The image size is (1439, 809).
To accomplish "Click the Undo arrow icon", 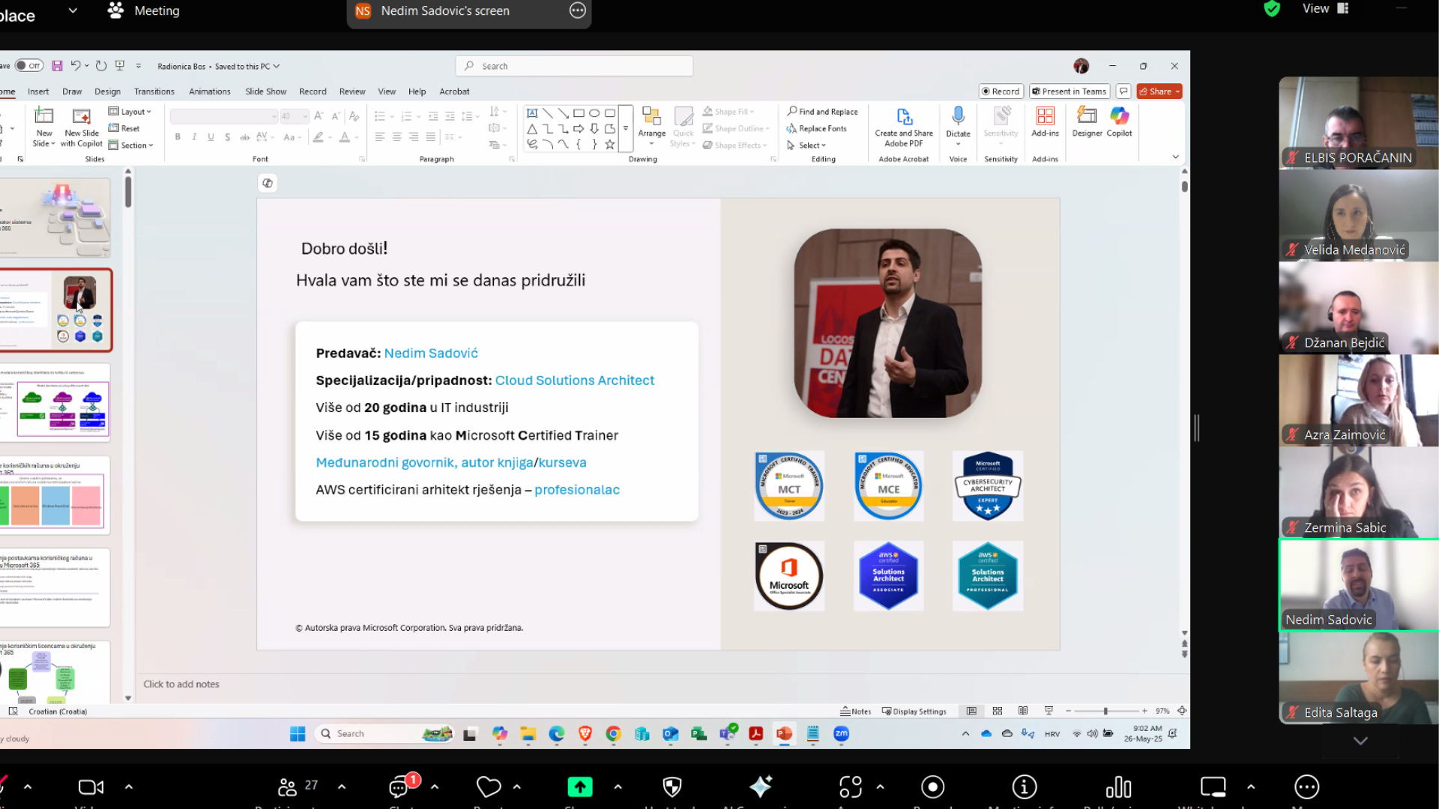I will pos(75,66).
